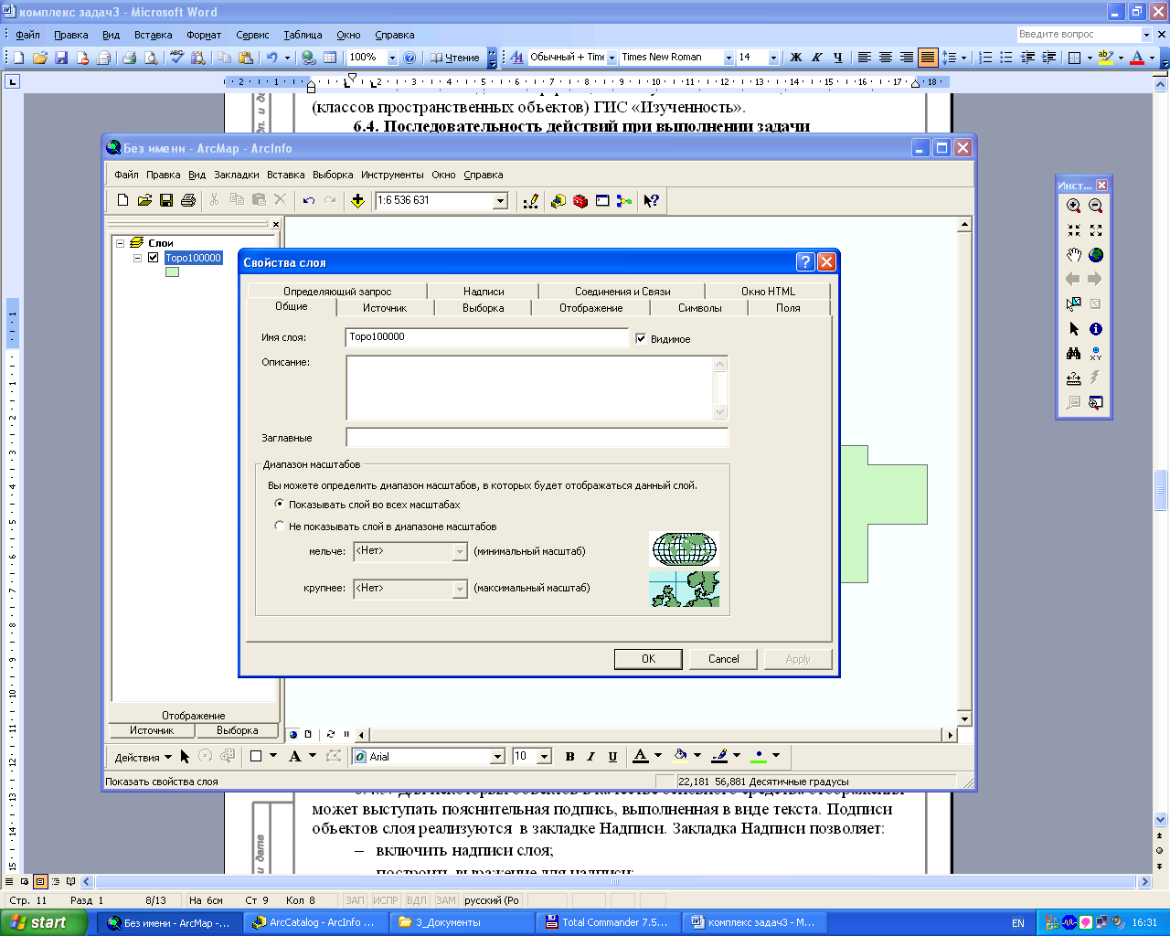Click the Fixed Zoom Out icon
The image size is (1170, 936).
pos(1096,230)
